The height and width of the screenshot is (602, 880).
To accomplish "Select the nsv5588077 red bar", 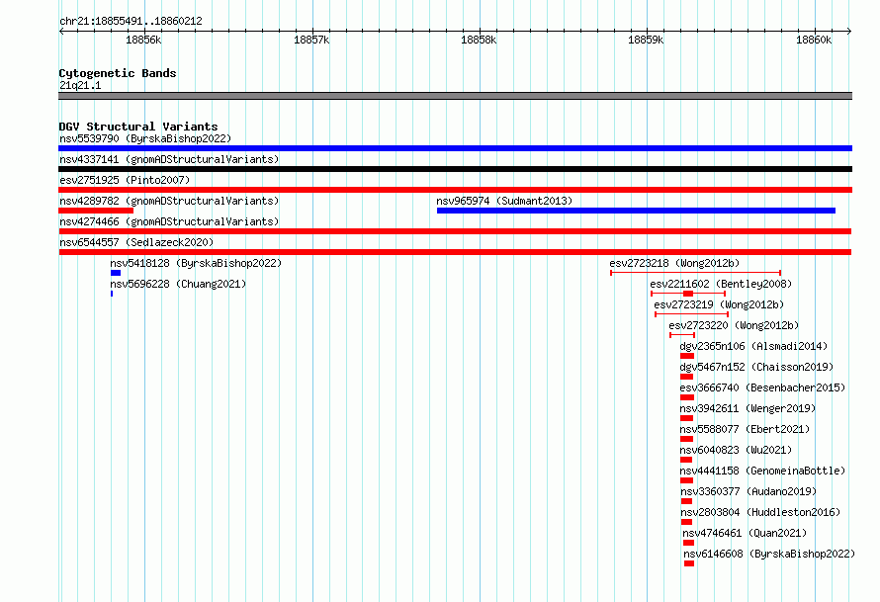I will [687, 439].
